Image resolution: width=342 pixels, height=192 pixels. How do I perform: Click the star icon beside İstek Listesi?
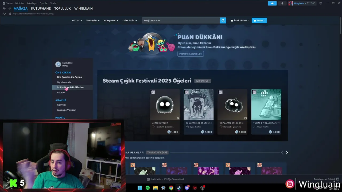232,21
